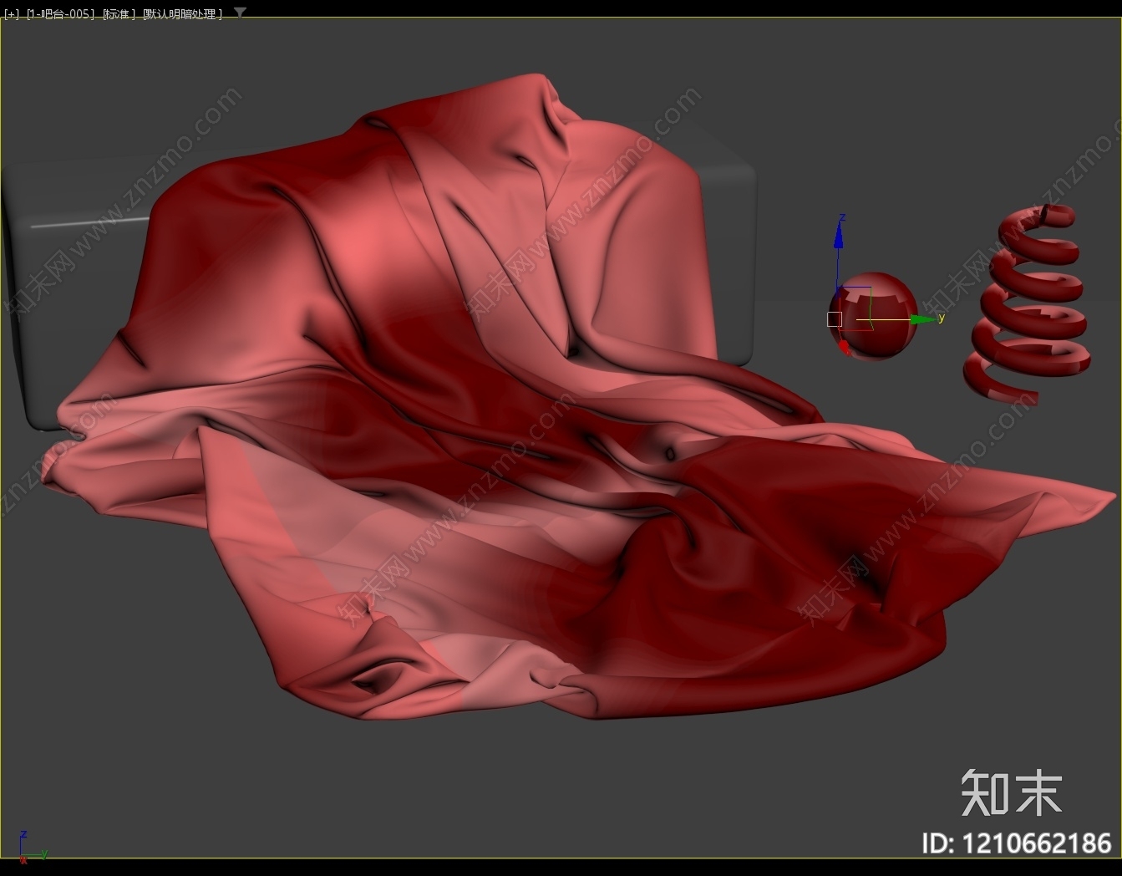1122x876 pixels.
Task: Click the small white square gizmo handle
Action: pos(834,318)
